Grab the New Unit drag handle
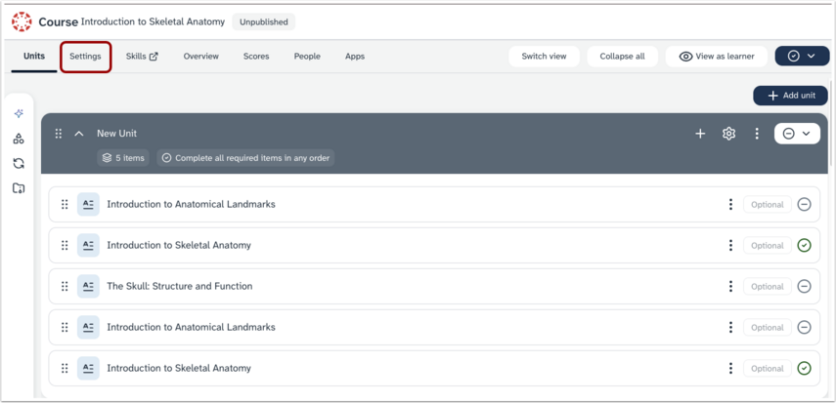This screenshot has height=403, width=836. [x=59, y=134]
